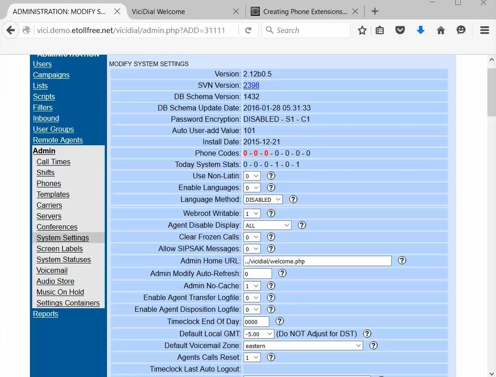Screen dimensions: 496x377
Task: Open help for Use Non-Latin
Action: (x=271, y=176)
